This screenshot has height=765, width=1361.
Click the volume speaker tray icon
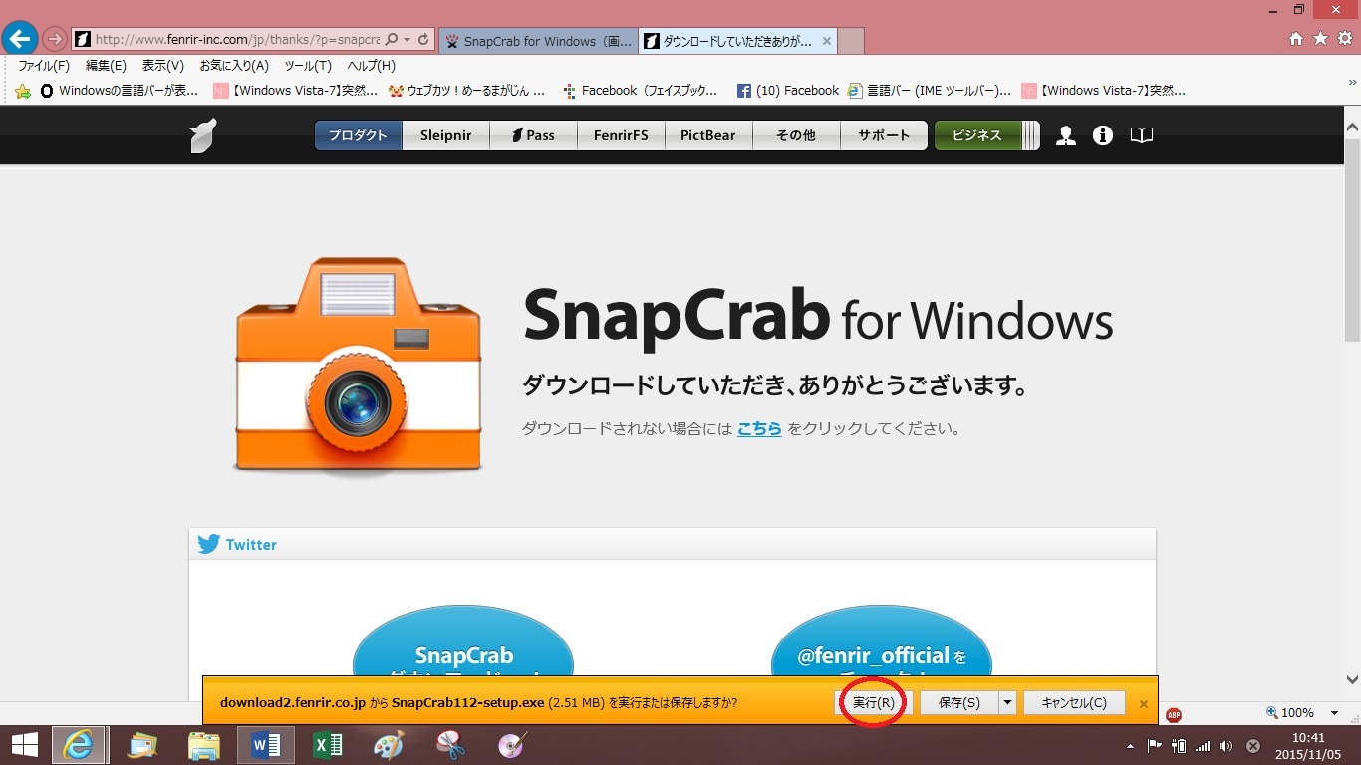(1225, 746)
